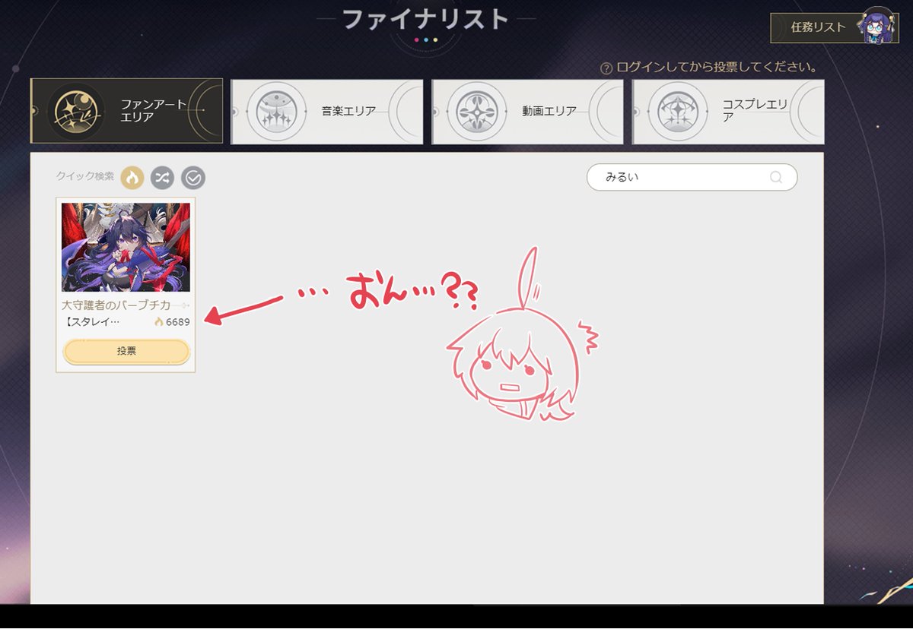The height and width of the screenshot is (629, 913).
Task: Click the fan art area emblem icon
Action: coord(75,111)
